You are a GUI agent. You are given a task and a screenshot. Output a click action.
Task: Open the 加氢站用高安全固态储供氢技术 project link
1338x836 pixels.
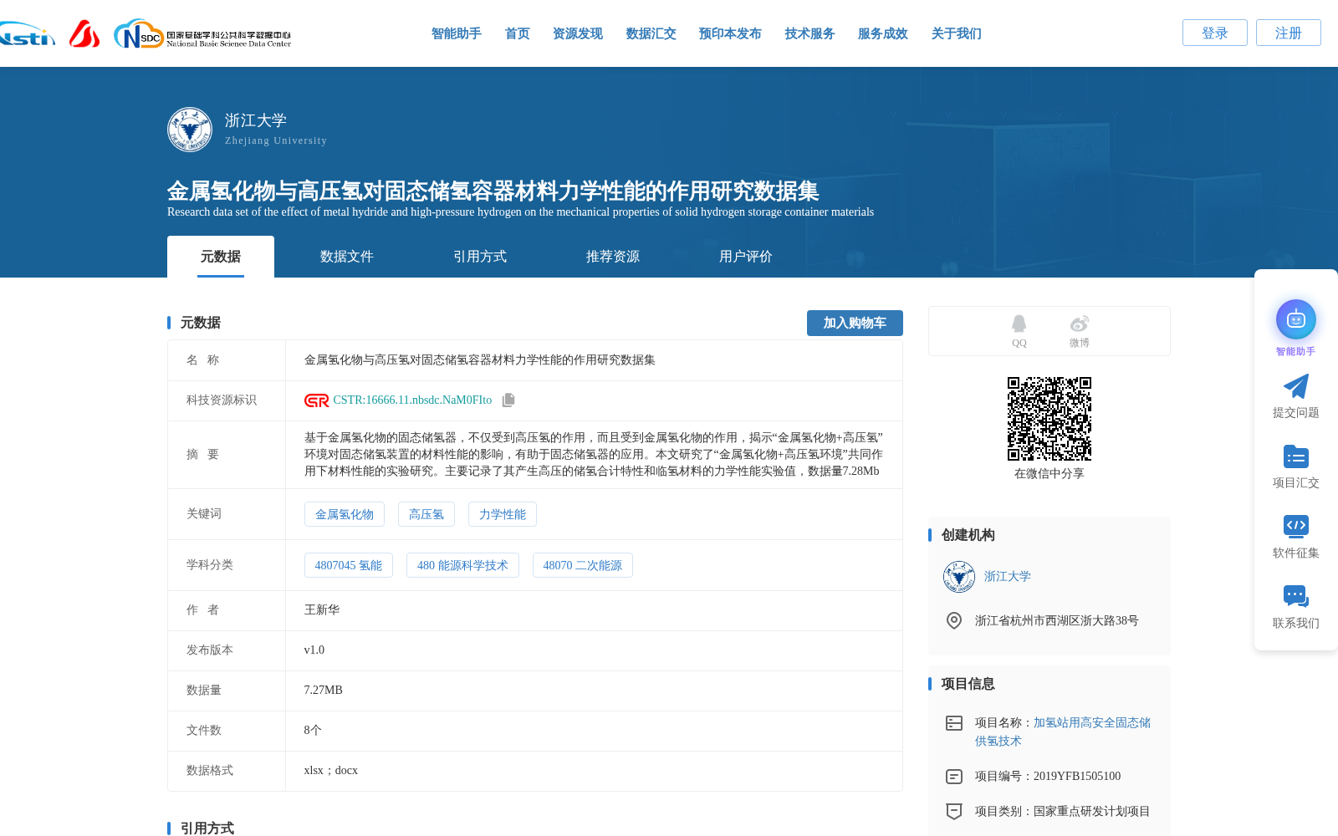[1063, 731]
